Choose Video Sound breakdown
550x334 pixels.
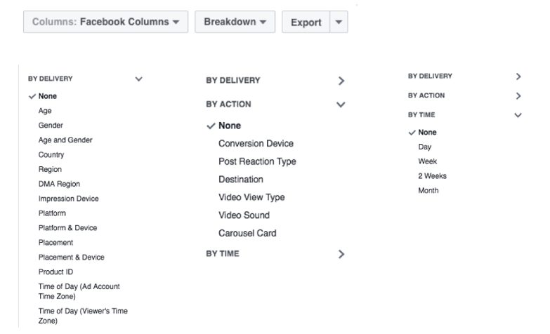(244, 215)
